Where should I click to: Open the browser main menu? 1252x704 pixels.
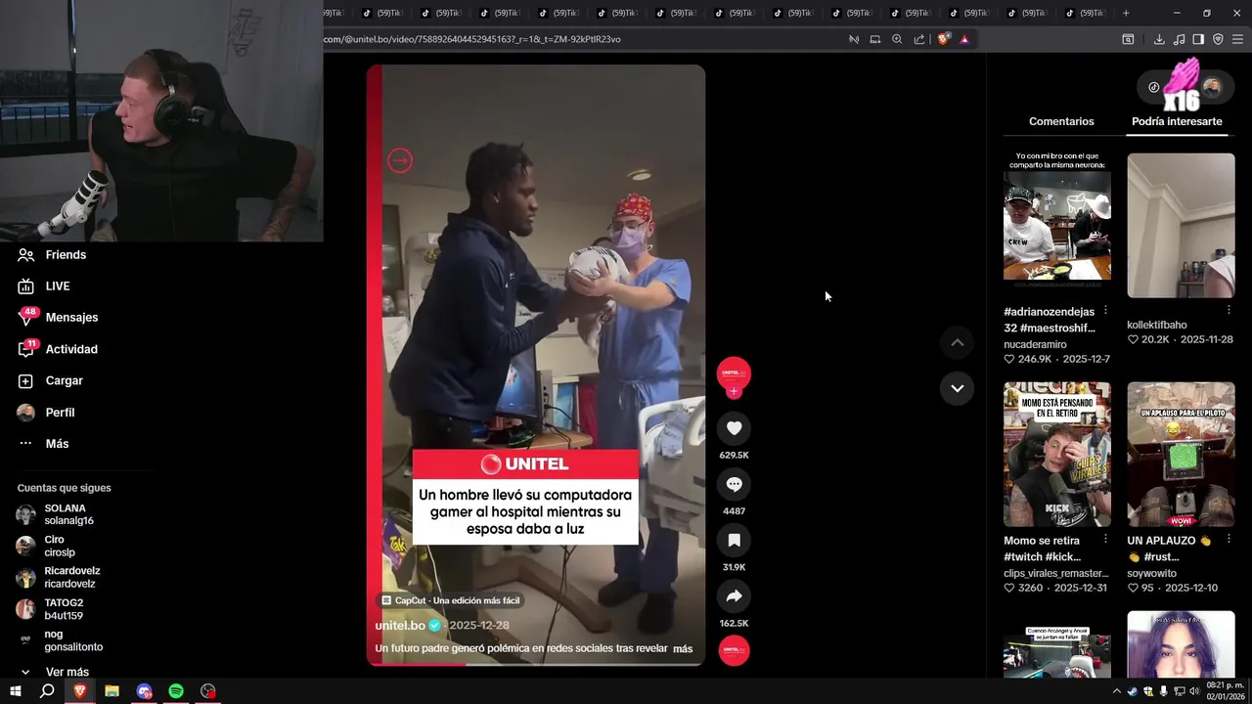[1238, 39]
